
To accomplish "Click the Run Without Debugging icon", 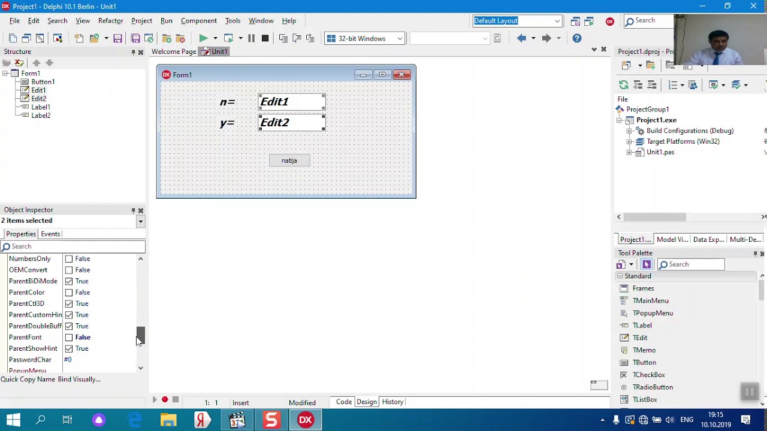I will coord(228,38).
